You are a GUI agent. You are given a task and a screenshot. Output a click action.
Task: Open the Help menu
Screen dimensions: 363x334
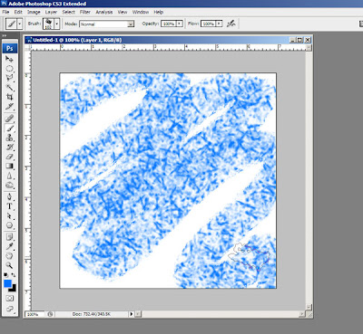pos(159,12)
